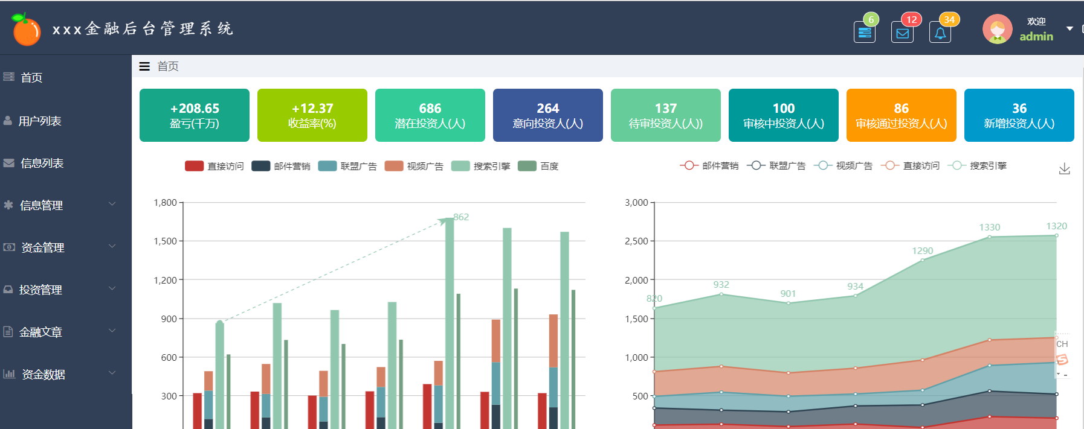Expand the 投资管理 chevron
The height and width of the screenshot is (429, 1084).
[112, 288]
